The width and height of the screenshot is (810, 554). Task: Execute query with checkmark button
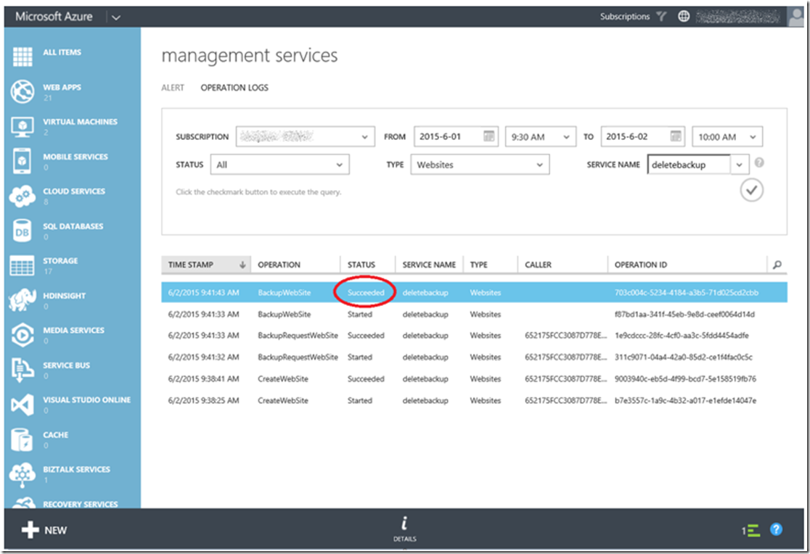[752, 191]
